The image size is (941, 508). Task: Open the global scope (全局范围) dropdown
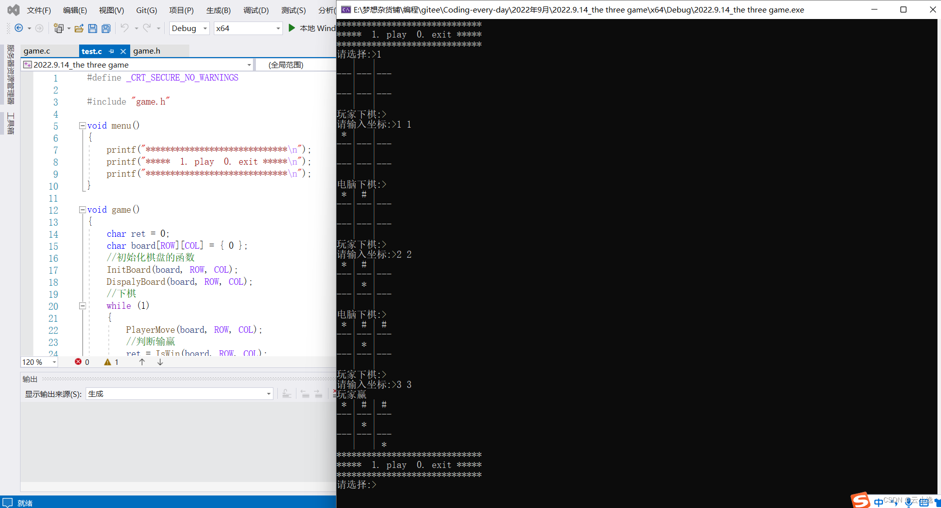point(295,65)
